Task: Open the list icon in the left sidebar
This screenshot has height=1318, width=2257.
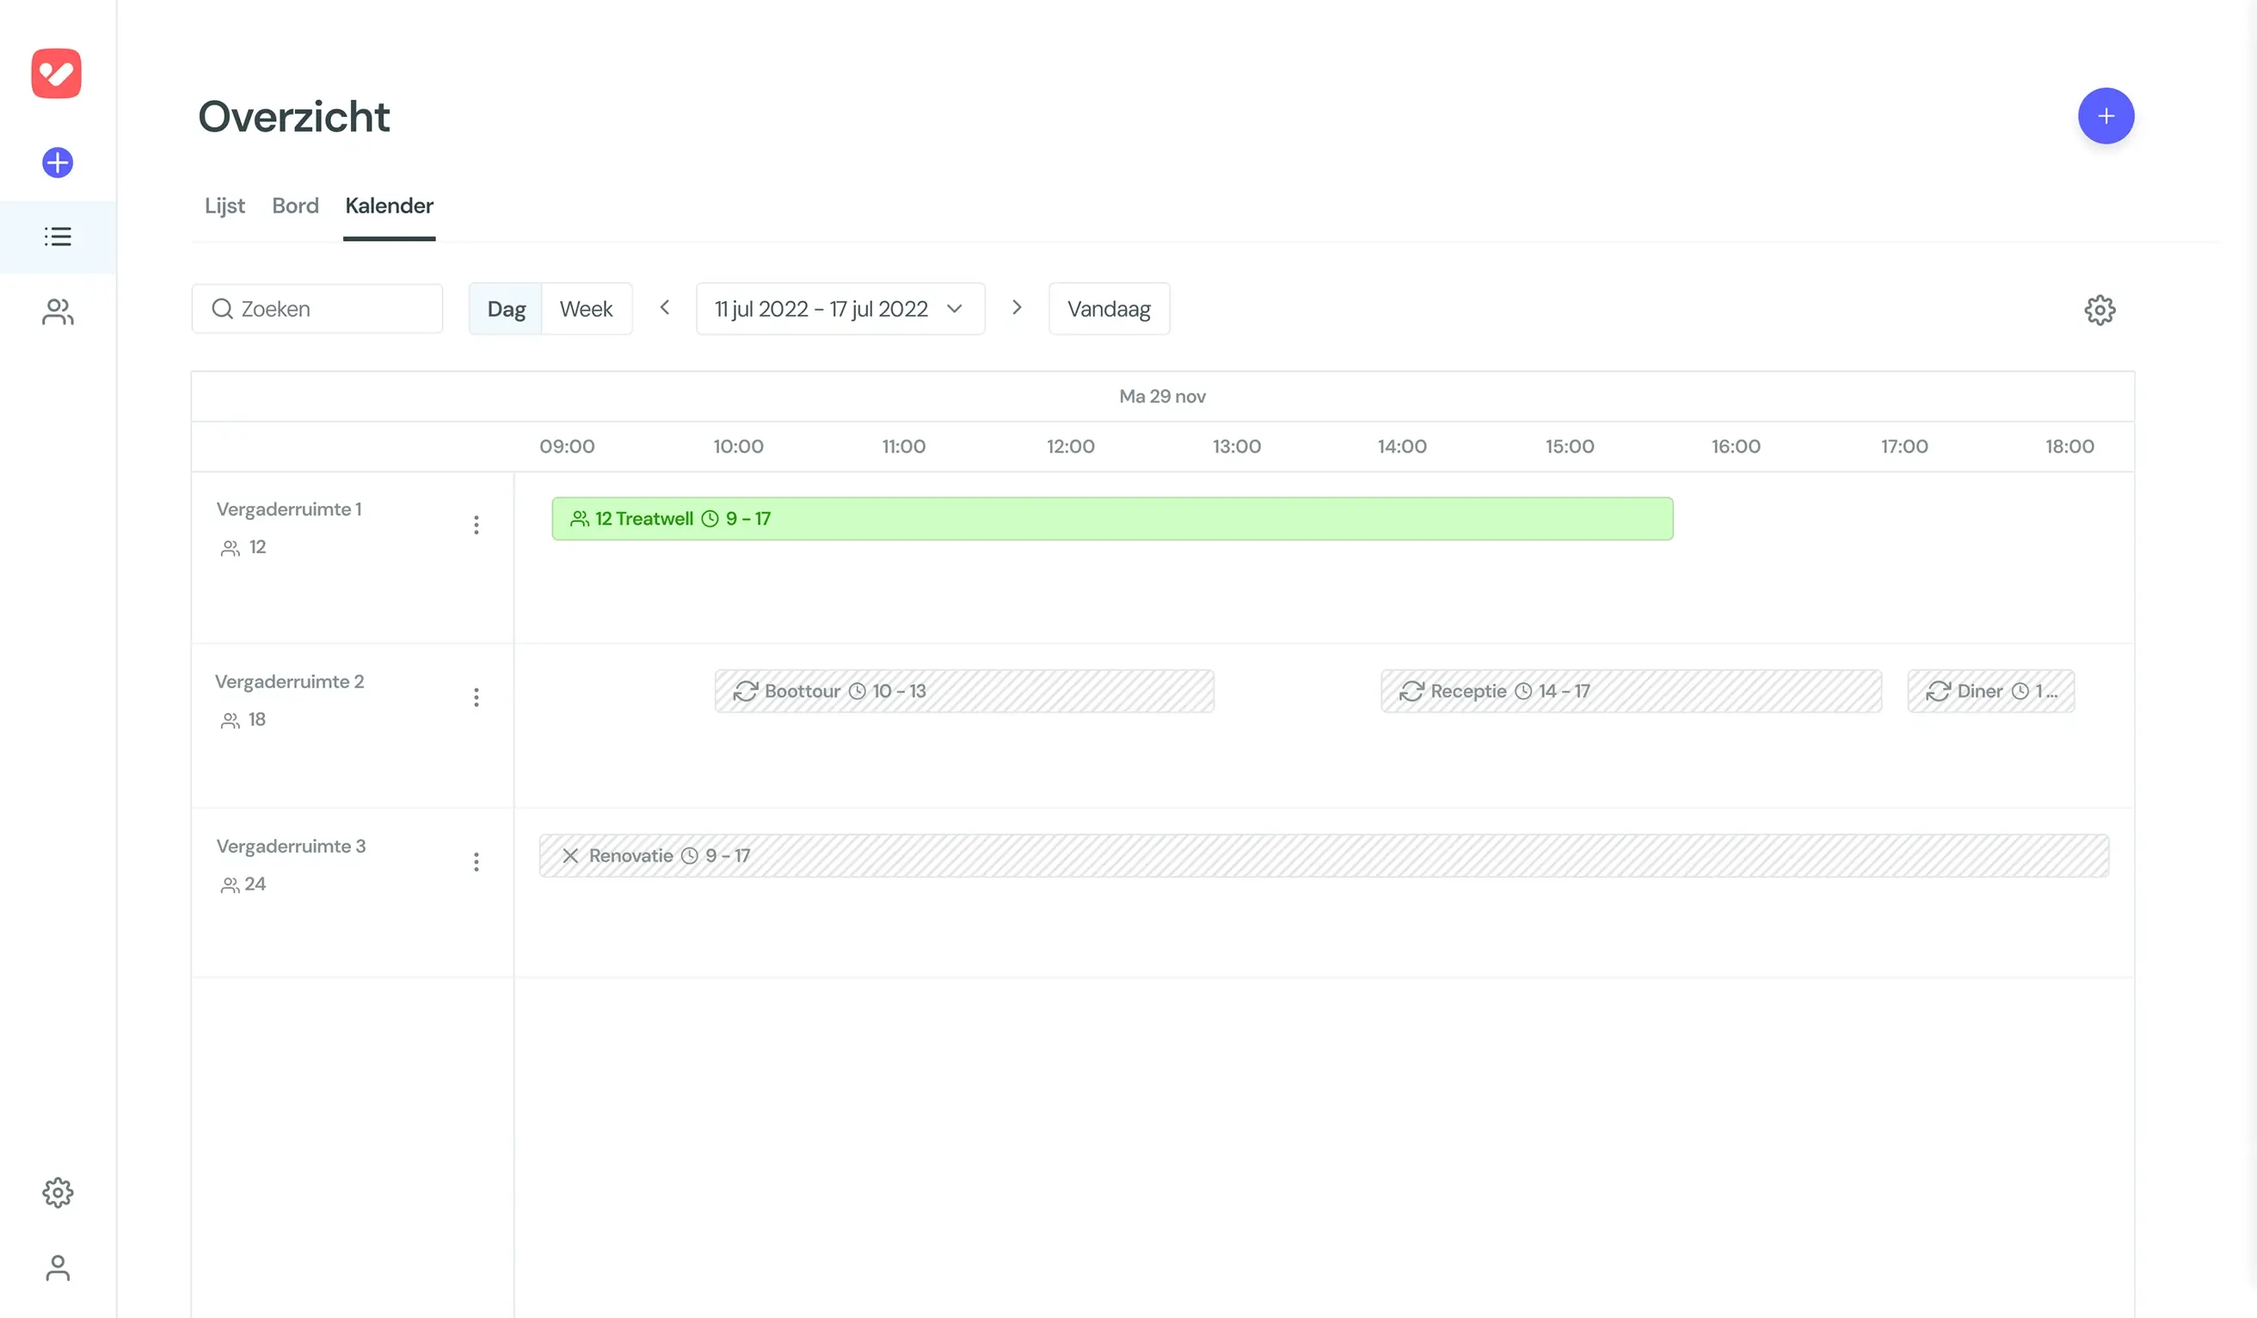Action: [58, 236]
